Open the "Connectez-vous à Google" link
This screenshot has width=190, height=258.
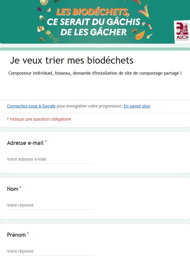tap(31, 106)
